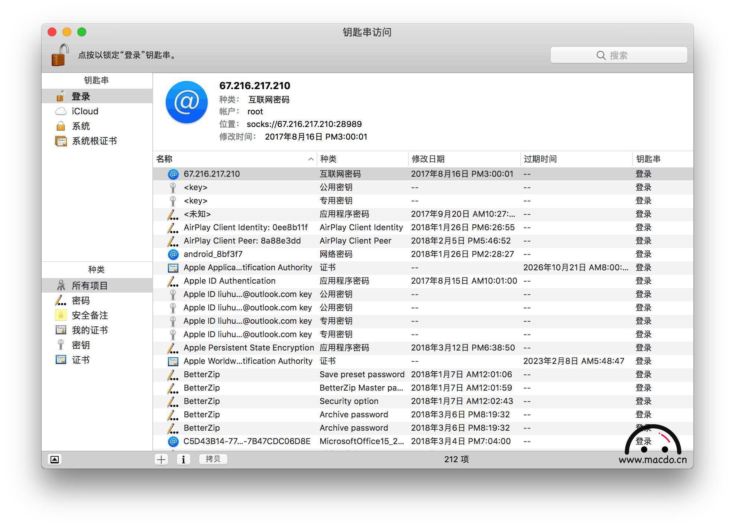Sort list by 修改日期 column
This screenshot has height=528, width=735.
coord(427,159)
